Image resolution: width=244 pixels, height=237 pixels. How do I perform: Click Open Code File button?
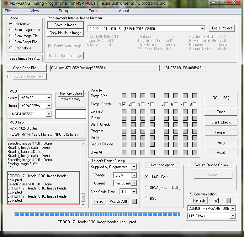tap(26, 68)
